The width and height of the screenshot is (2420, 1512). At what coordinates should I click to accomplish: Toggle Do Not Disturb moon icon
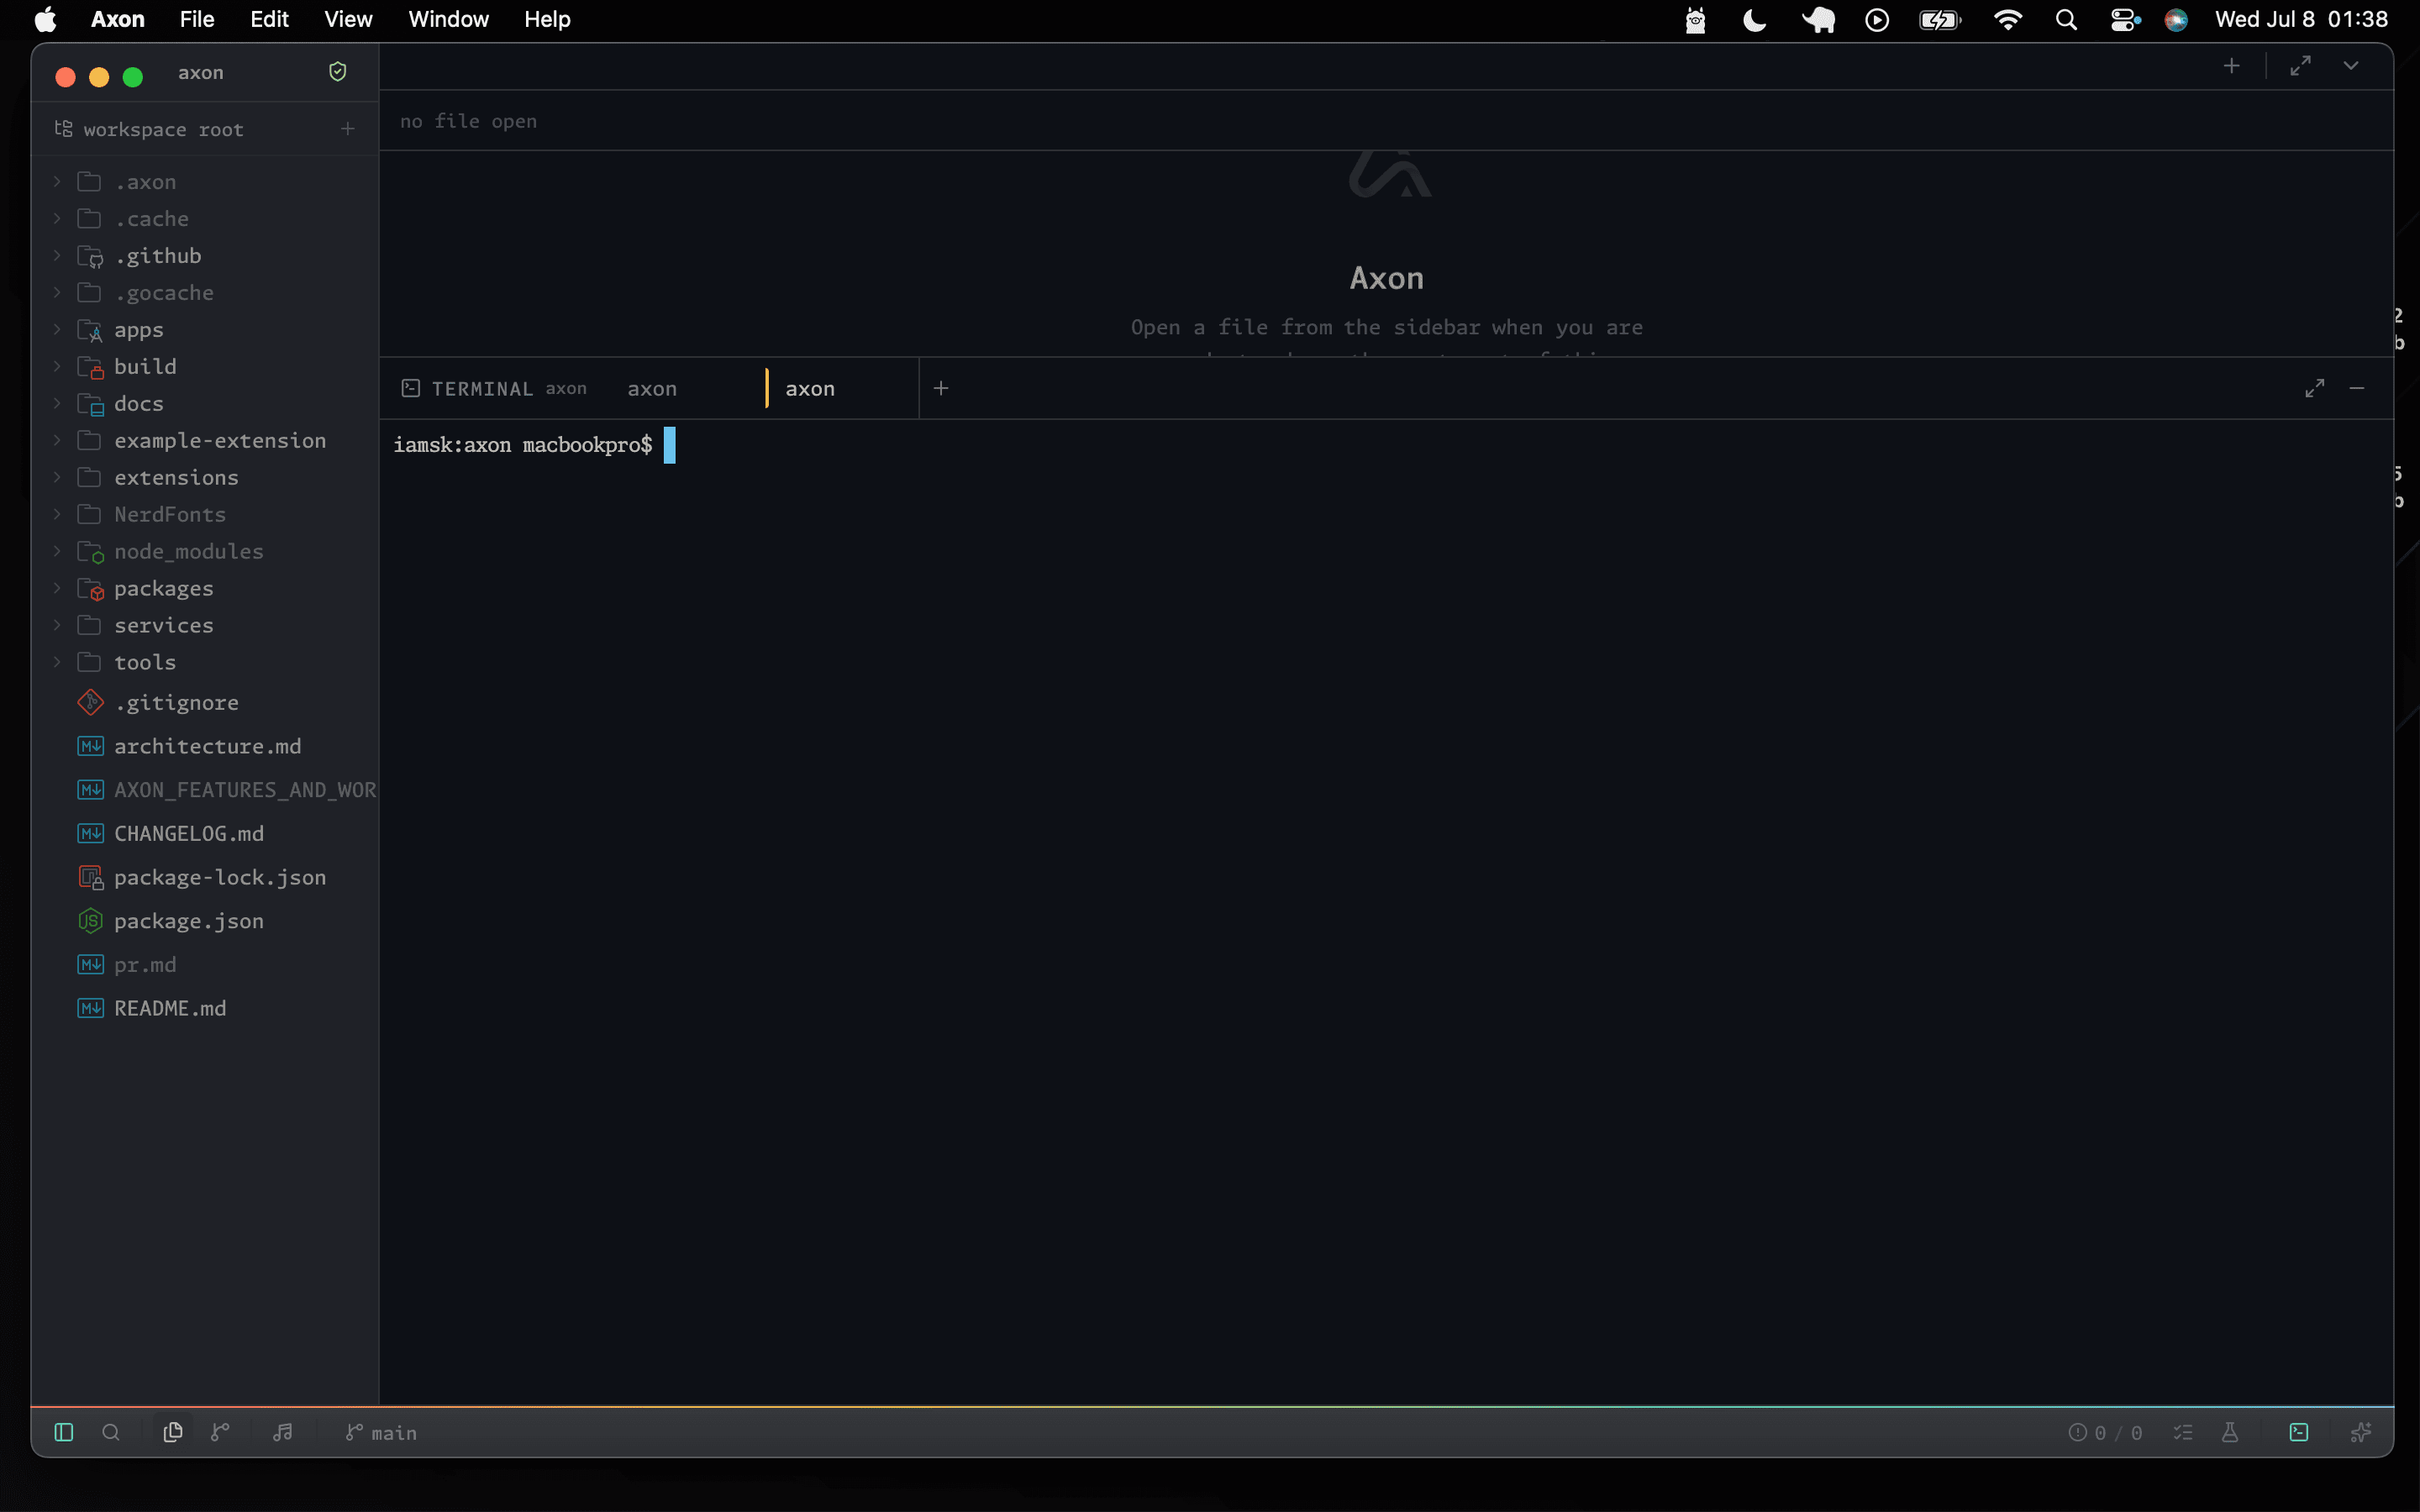pyautogui.click(x=1754, y=20)
